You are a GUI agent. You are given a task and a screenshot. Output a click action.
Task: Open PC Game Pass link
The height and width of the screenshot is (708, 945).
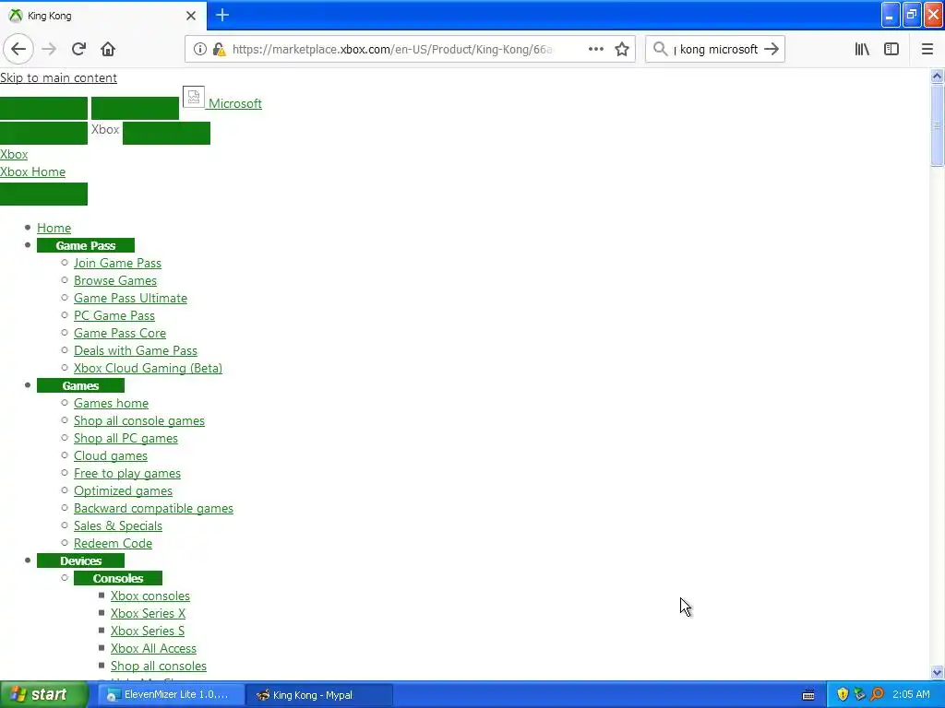pos(114,315)
